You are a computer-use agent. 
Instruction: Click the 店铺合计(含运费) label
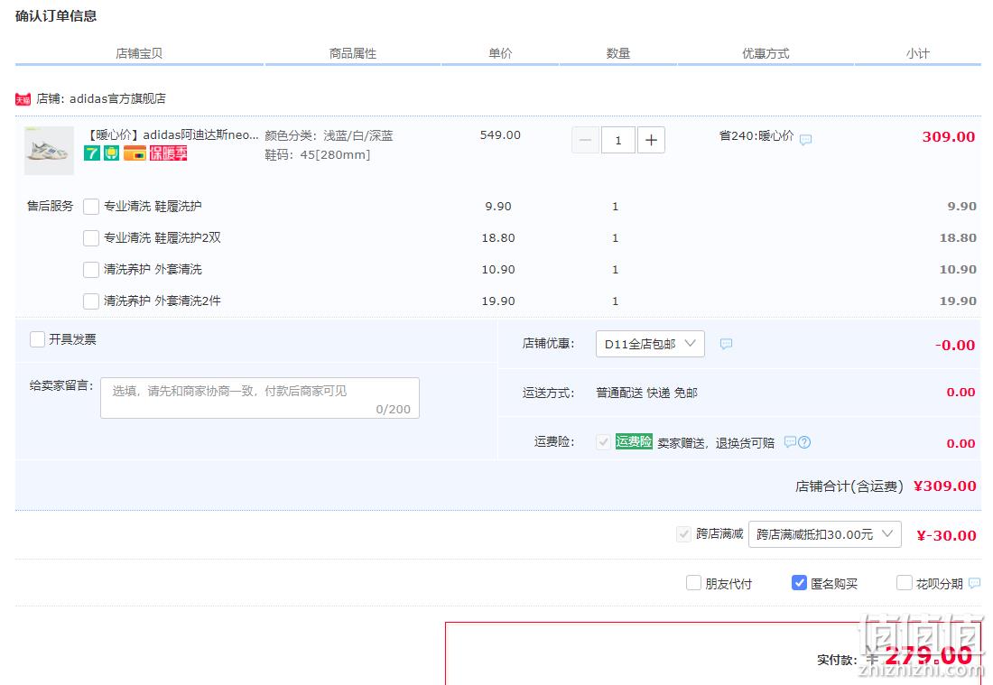coord(849,486)
